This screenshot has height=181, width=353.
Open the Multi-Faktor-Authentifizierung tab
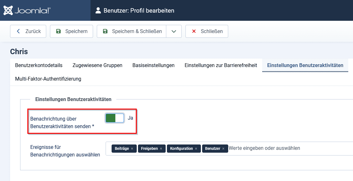click(x=48, y=79)
